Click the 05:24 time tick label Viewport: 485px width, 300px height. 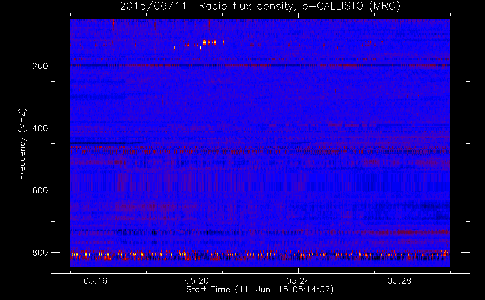[x=298, y=281]
